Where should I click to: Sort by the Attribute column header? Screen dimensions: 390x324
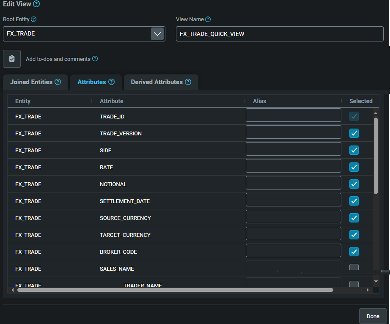tap(111, 101)
